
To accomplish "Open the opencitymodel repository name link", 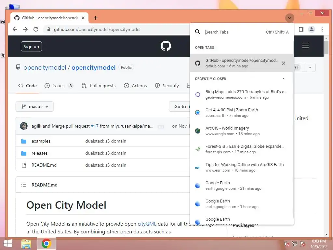I will click(93, 67).
